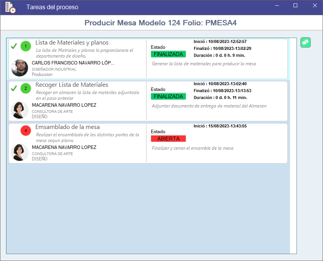Click Produccion department label
The image size is (323, 261).
(x=42, y=74)
